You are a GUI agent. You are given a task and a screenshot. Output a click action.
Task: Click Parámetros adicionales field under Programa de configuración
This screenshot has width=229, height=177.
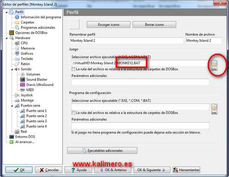(140, 126)
